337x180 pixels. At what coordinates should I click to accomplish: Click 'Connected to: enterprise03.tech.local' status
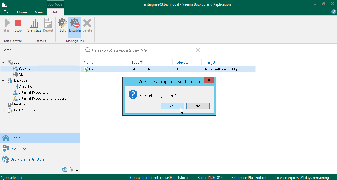coord(159,178)
